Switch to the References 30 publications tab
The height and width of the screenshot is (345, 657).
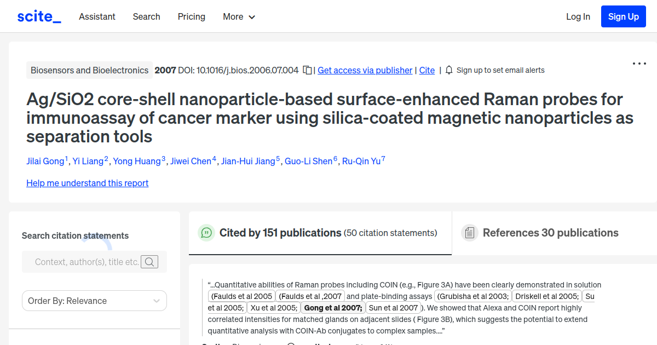click(x=551, y=233)
